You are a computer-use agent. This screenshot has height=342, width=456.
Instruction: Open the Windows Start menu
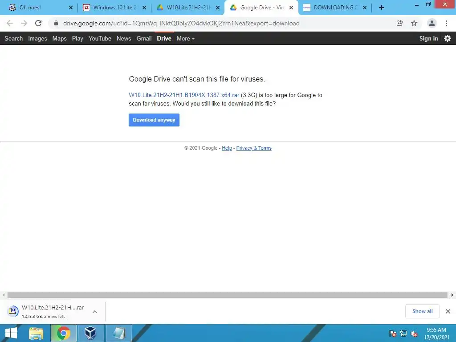(11, 333)
